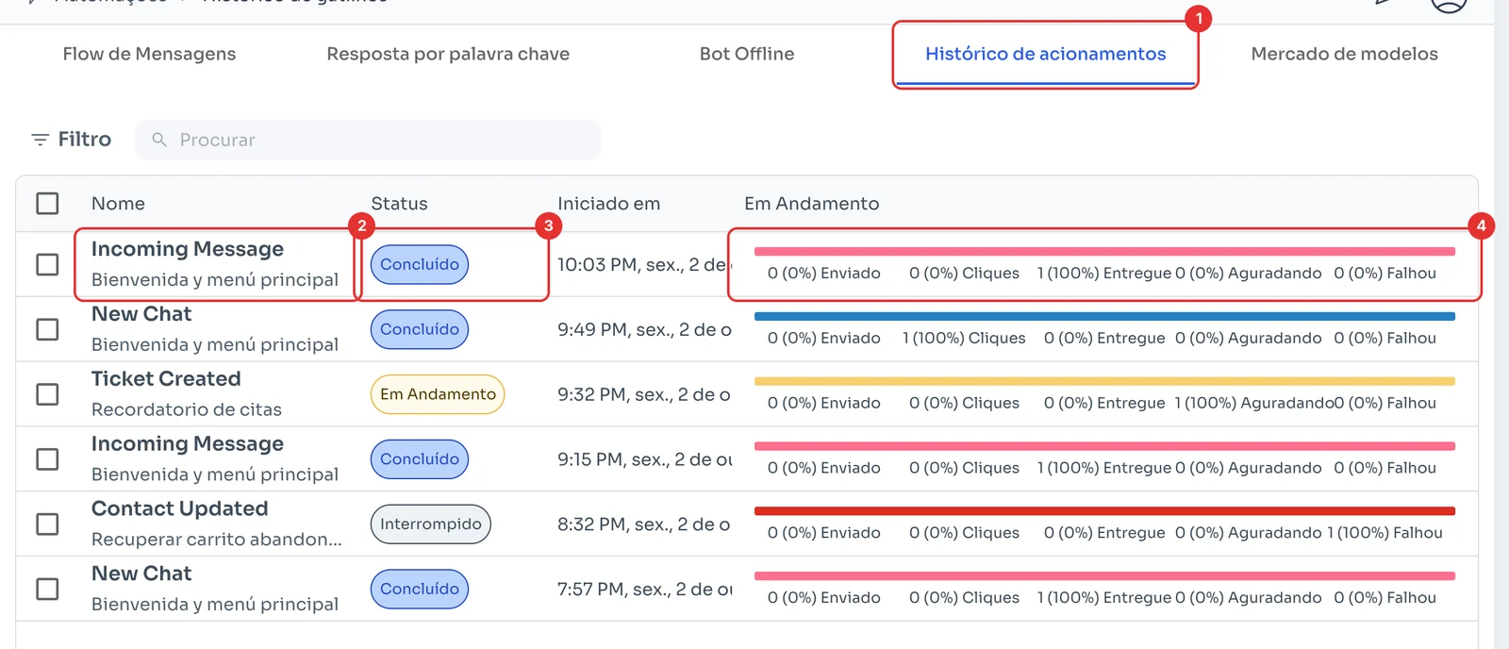Select the checkbox for the 9:49 PM New Chat row

click(47, 329)
